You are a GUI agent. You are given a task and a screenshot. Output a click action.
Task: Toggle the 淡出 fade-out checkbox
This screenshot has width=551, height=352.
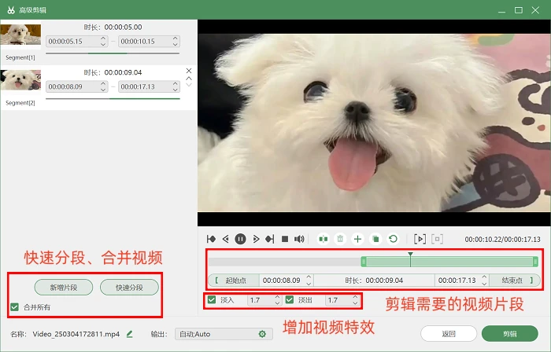click(x=290, y=300)
